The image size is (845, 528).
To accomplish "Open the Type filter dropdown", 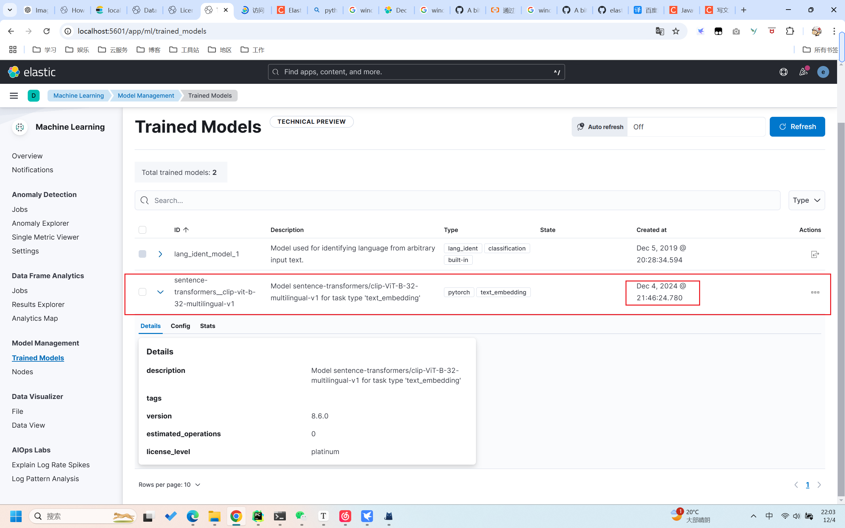I will tap(806, 200).
